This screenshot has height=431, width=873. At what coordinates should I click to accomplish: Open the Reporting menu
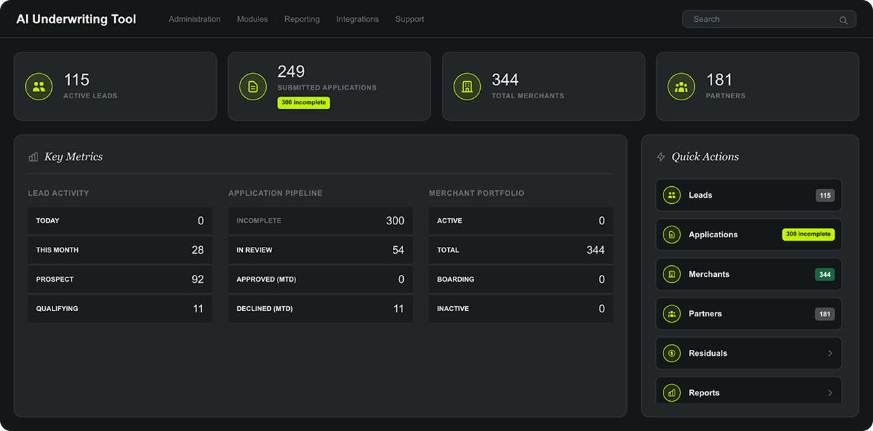(x=302, y=19)
